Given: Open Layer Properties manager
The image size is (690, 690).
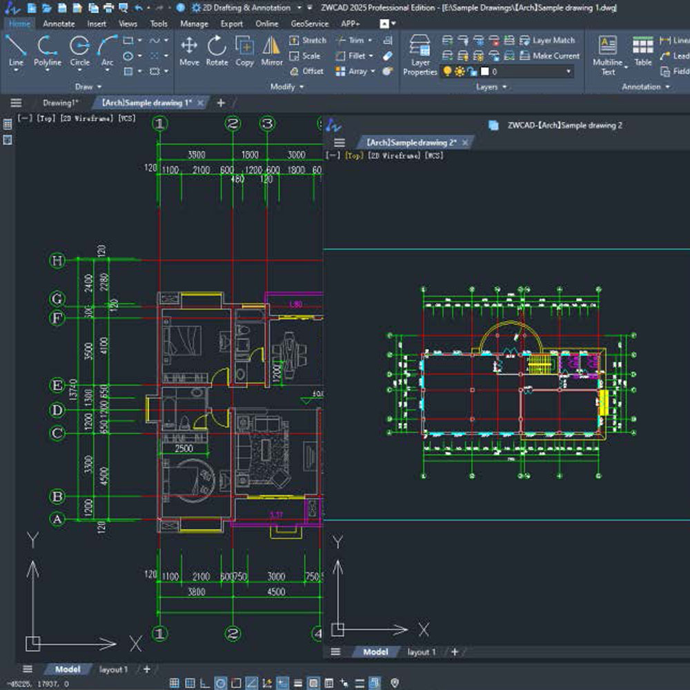Looking at the screenshot, I should pyautogui.click(x=420, y=55).
